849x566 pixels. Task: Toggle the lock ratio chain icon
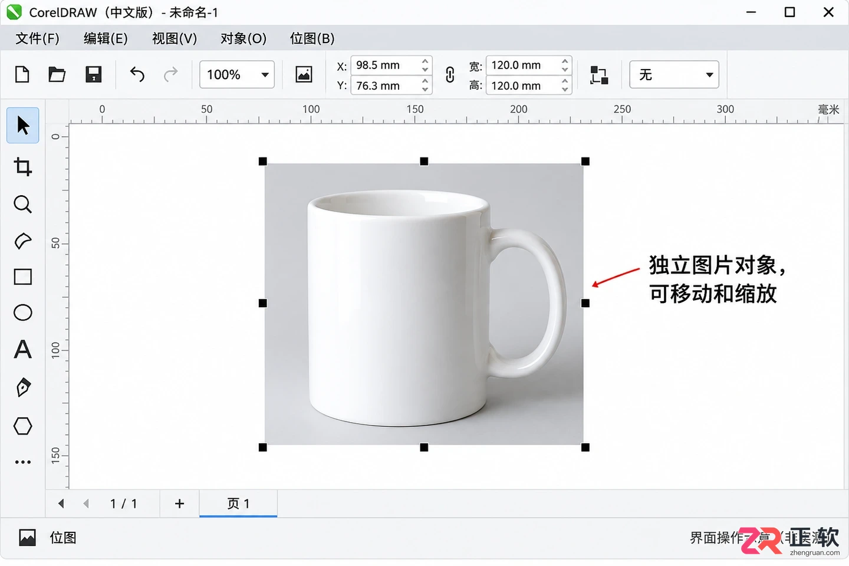[450, 75]
